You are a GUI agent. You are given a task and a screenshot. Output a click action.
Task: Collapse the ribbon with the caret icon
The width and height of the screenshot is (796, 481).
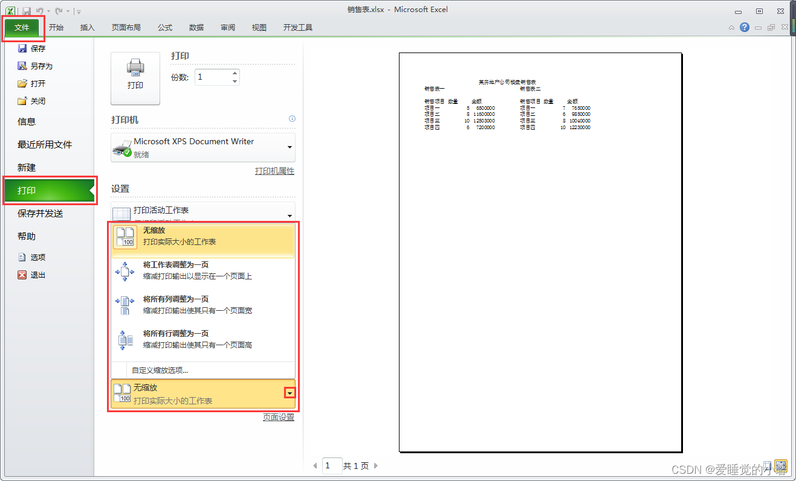732,28
